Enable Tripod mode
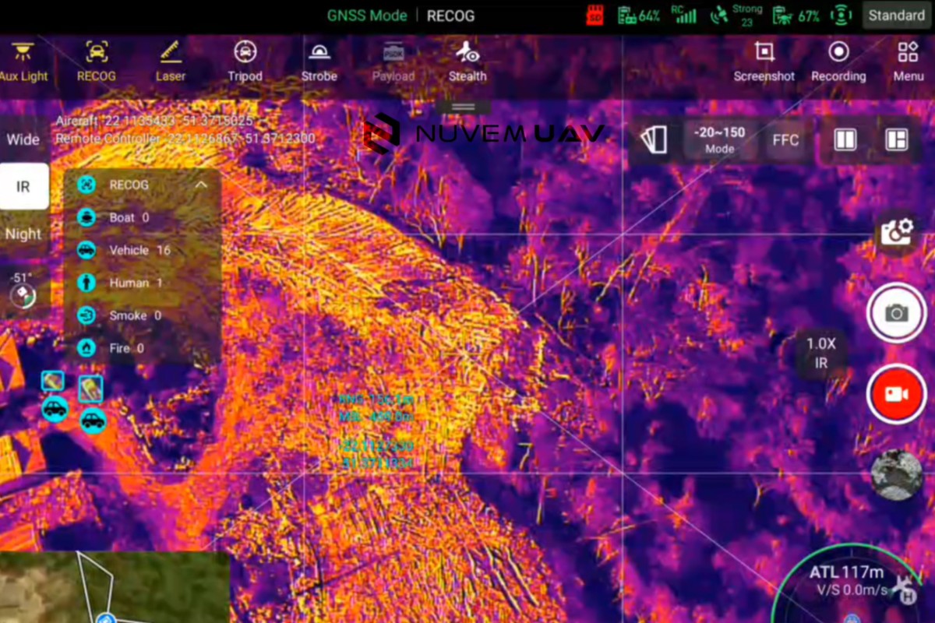This screenshot has height=623, width=935. pos(245,62)
